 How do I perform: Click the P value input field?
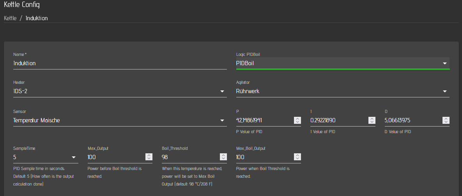pyautogui.click(x=264, y=120)
